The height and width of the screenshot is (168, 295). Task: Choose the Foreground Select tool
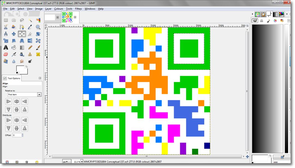[x=14, y=27]
